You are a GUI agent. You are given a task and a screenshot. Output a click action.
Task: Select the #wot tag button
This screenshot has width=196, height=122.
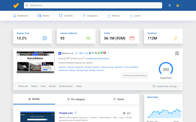click(x=43, y=86)
